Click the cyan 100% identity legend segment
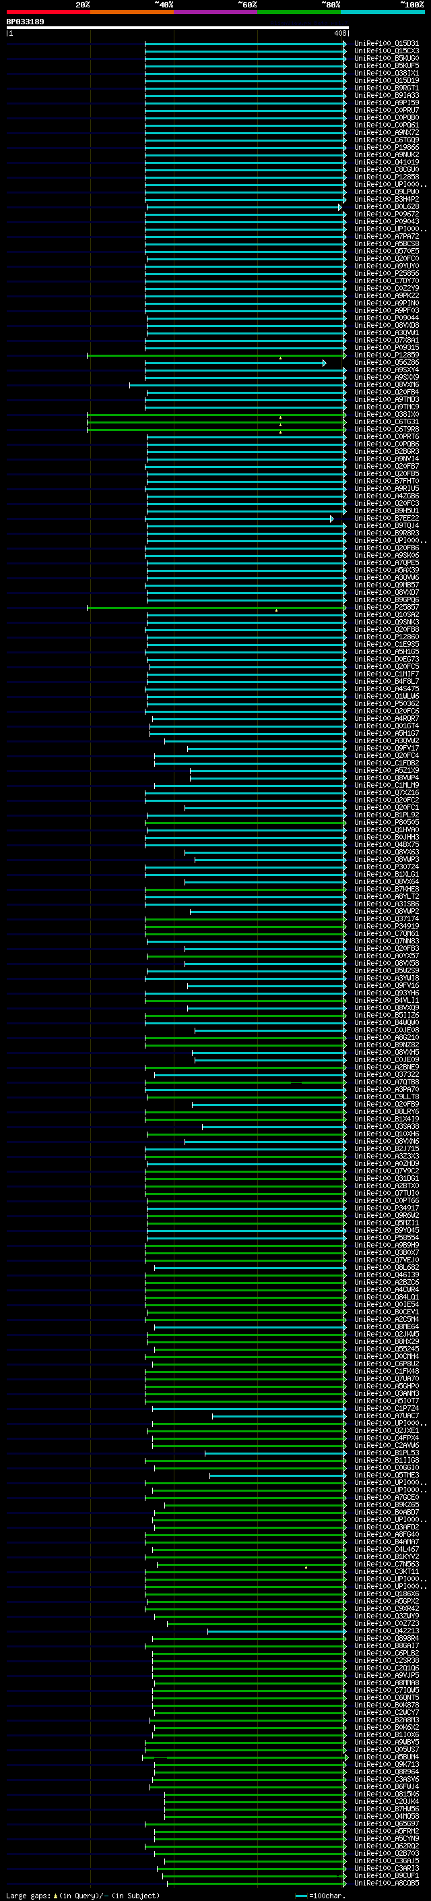Screen dimensions: 431x1901 click(383, 12)
